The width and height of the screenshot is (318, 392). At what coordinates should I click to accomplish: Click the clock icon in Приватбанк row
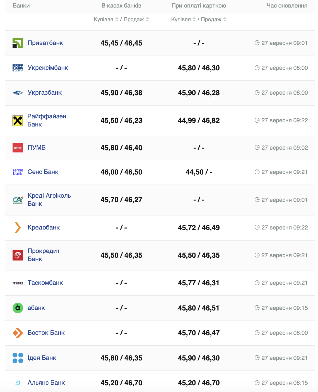click(257, 43)
